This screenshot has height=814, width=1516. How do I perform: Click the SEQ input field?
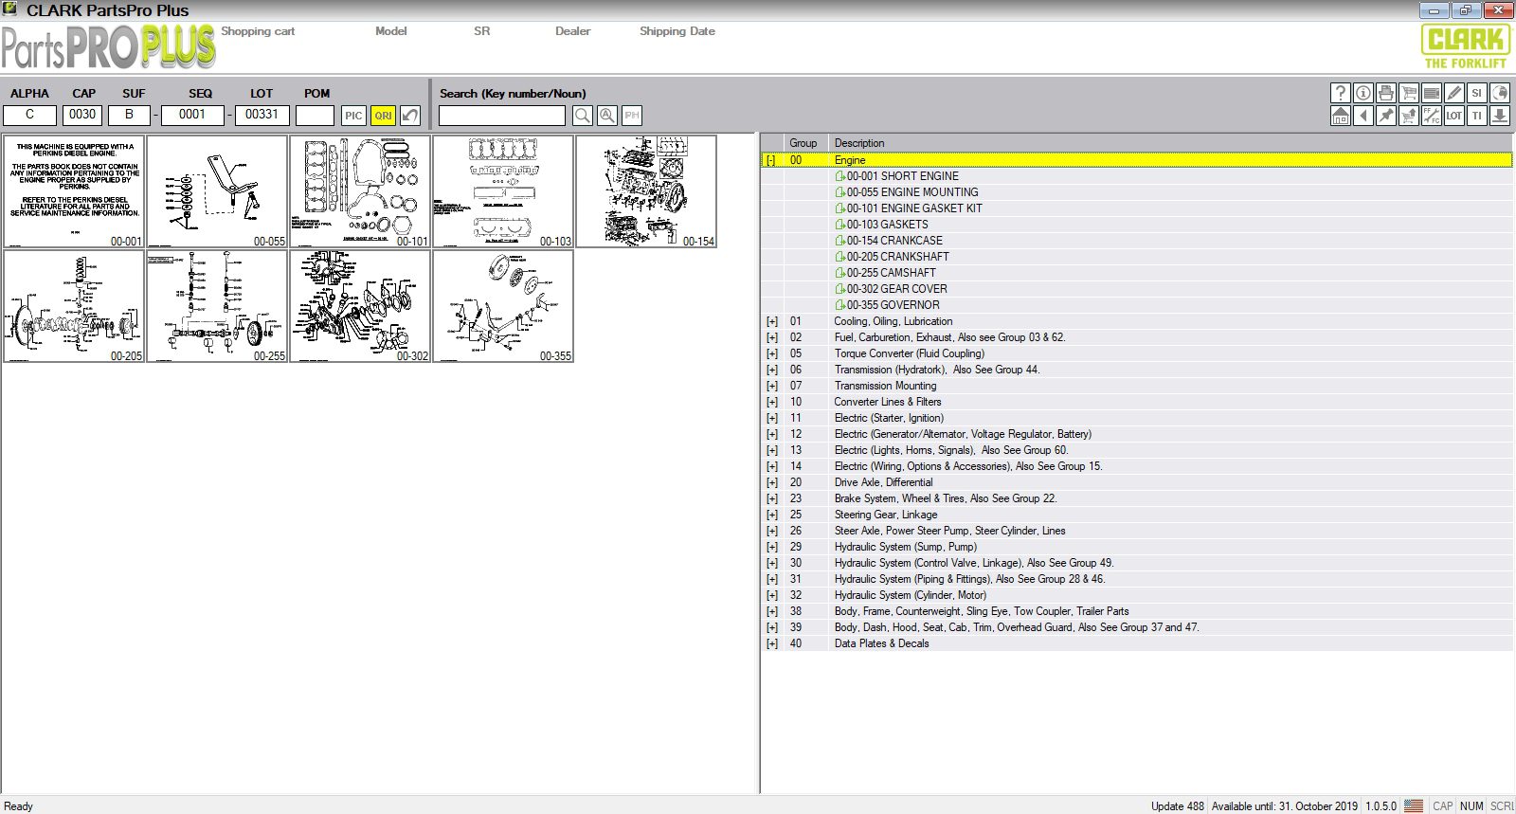[192, 115]
